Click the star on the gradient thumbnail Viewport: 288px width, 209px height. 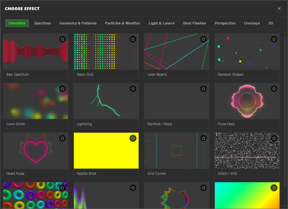pos(274,188)
